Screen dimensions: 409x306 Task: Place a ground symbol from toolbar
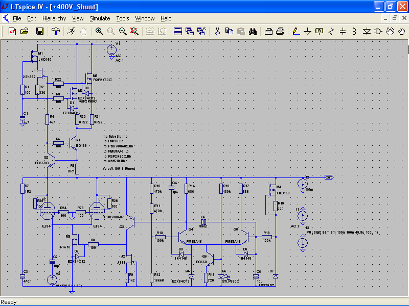pyautogui.click(x=308, y=32)
